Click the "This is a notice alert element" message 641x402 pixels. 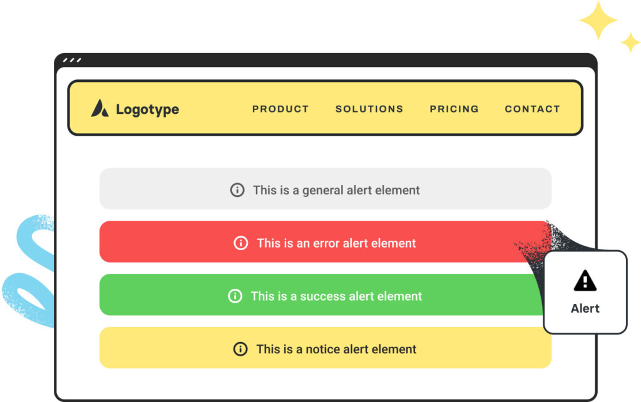pos(336,349)
